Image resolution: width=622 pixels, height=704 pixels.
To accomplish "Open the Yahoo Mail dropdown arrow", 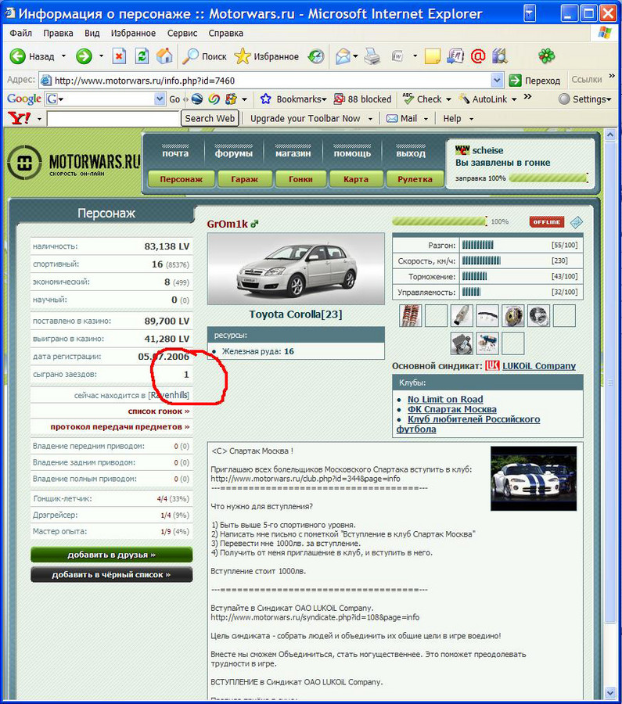I will (x=426, y=119).
